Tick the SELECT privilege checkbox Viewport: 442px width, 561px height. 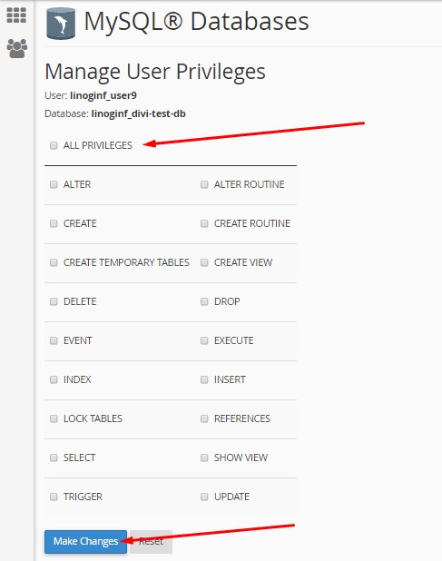[x=54, y=458]
